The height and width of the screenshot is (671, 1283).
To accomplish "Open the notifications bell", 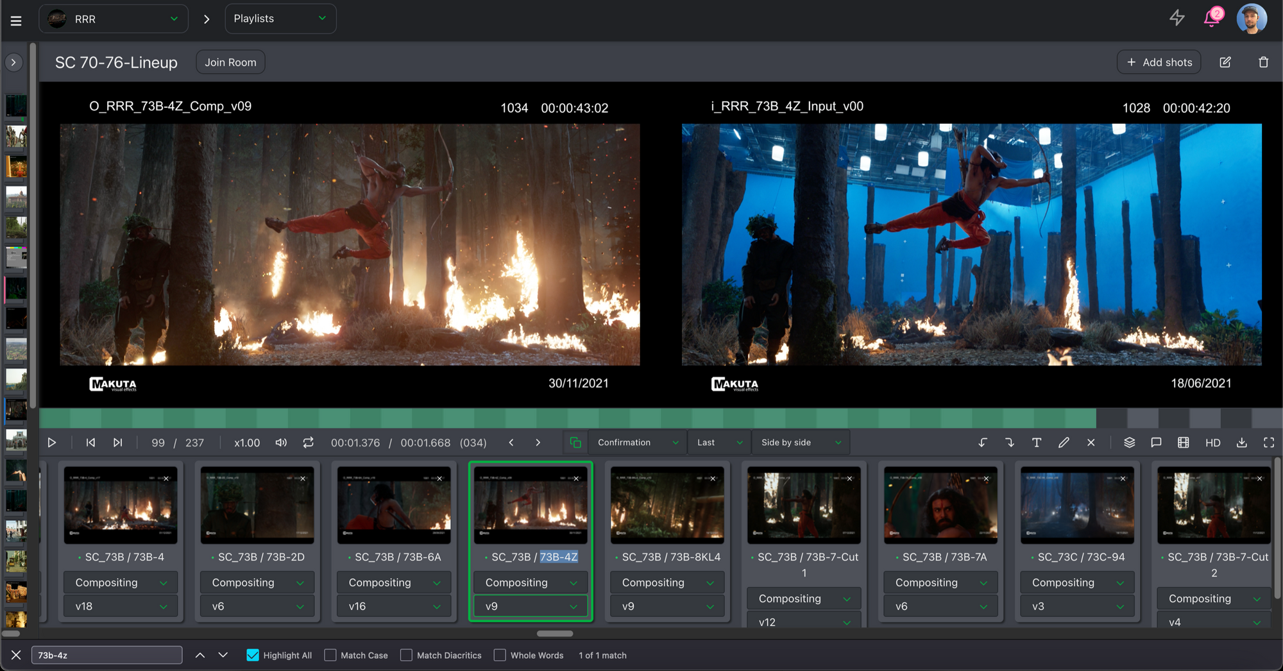I will pos(1211,18).
